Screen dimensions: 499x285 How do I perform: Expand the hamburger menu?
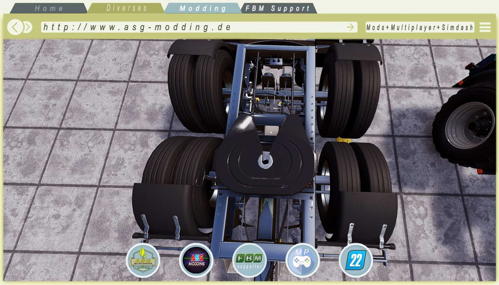tap(485, 27)
